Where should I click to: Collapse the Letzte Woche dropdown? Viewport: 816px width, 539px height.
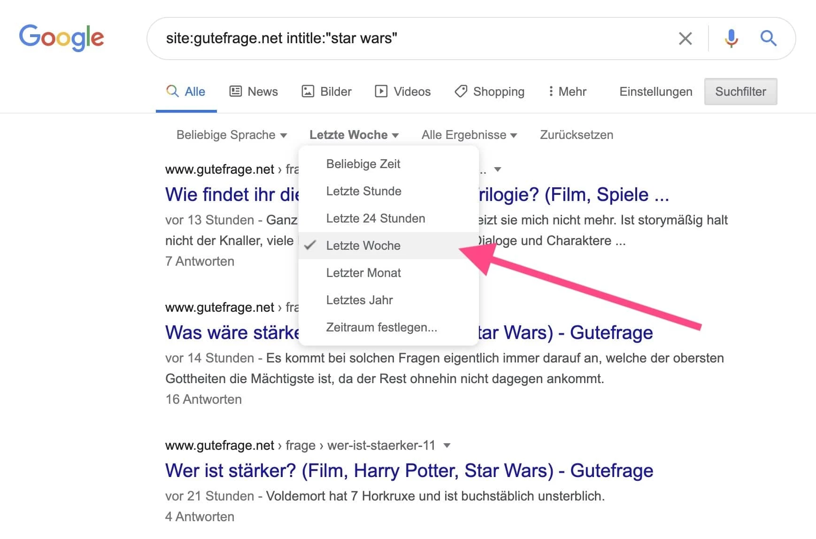click(354, 135)
